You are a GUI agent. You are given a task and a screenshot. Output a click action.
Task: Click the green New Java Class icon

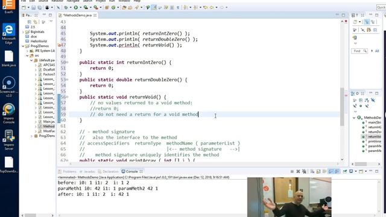coord(113,8)
